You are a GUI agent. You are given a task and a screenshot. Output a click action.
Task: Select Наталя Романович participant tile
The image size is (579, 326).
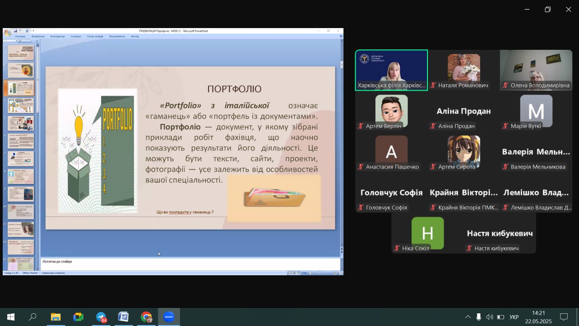(x=464, y=70)
